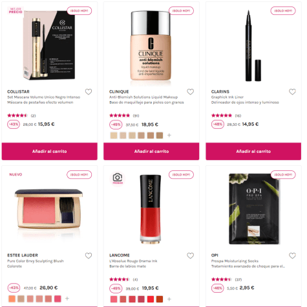This screenshot has width=307, height=307.
Task: Expand more shades plus on Clinique foundation
Action: click(169, 135)
